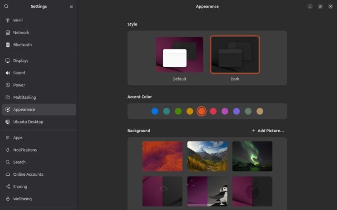Viewport: 337px width, 210px height.
Task: Select the Default light style
Action: tap(179, 55)
